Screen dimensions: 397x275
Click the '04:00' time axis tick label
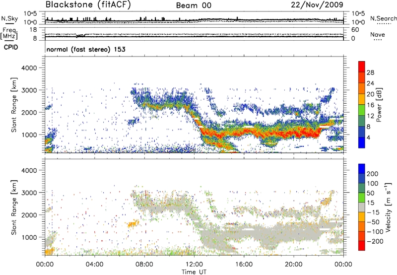pos(94,265)
